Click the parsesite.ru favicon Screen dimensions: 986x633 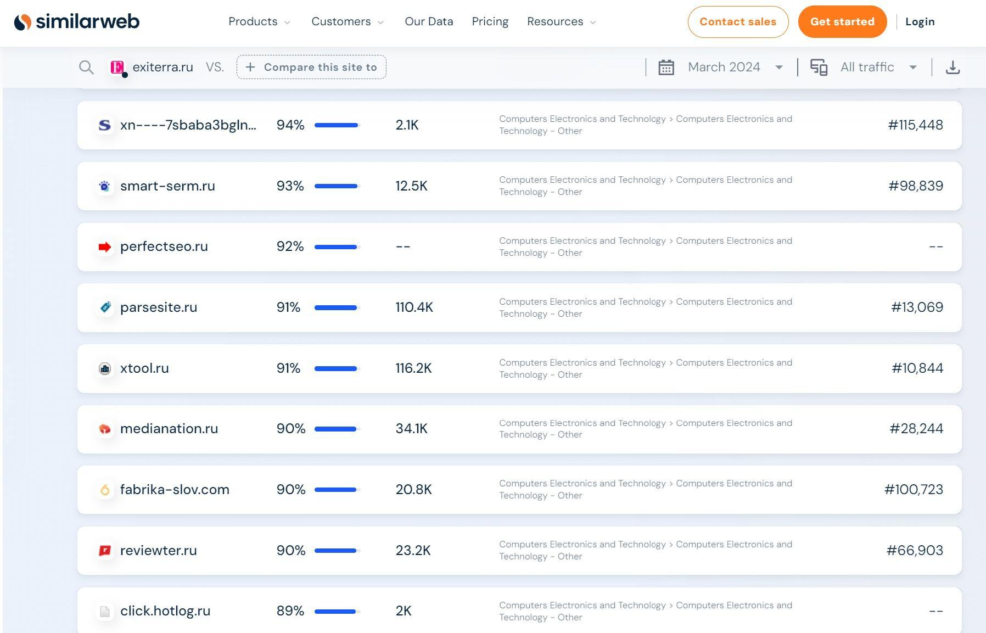(x=104, y=307)
